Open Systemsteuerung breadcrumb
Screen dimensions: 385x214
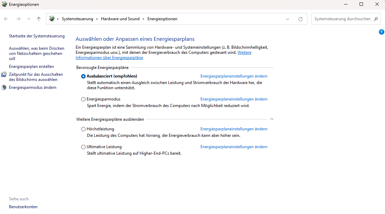pyautogui.click(x=77, y=19)
